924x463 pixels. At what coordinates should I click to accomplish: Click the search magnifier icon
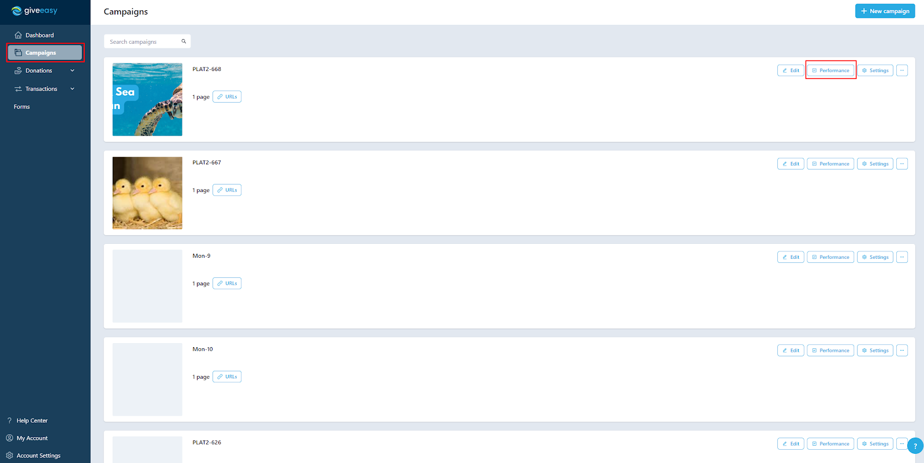184,42
